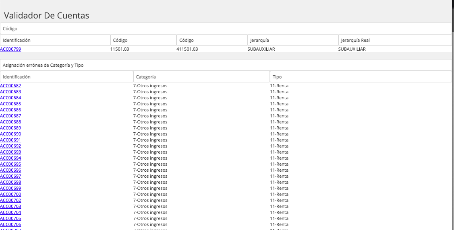Open account link ACC00689
Viewport: 454px width, 230px height.
(x=10, y=128)
